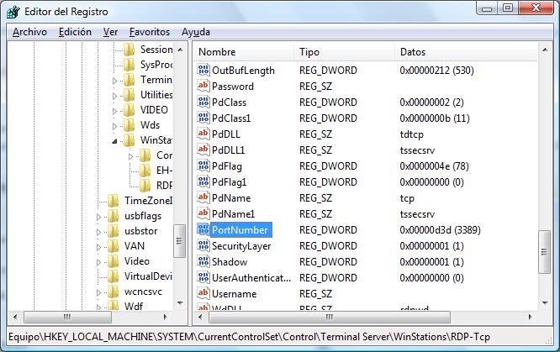Click the data value 0x00000d3d (3389)
Image resolution: width=560 pixels, height=352 pixels.
440,230
